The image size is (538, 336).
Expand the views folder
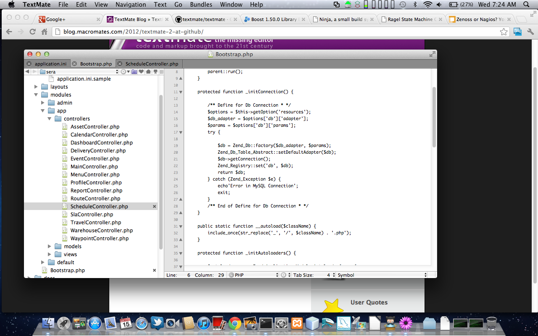[x=50, y=255]
